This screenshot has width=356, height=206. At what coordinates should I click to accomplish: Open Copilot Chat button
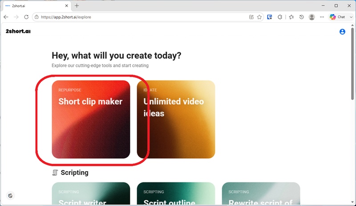tap(337, 17)
